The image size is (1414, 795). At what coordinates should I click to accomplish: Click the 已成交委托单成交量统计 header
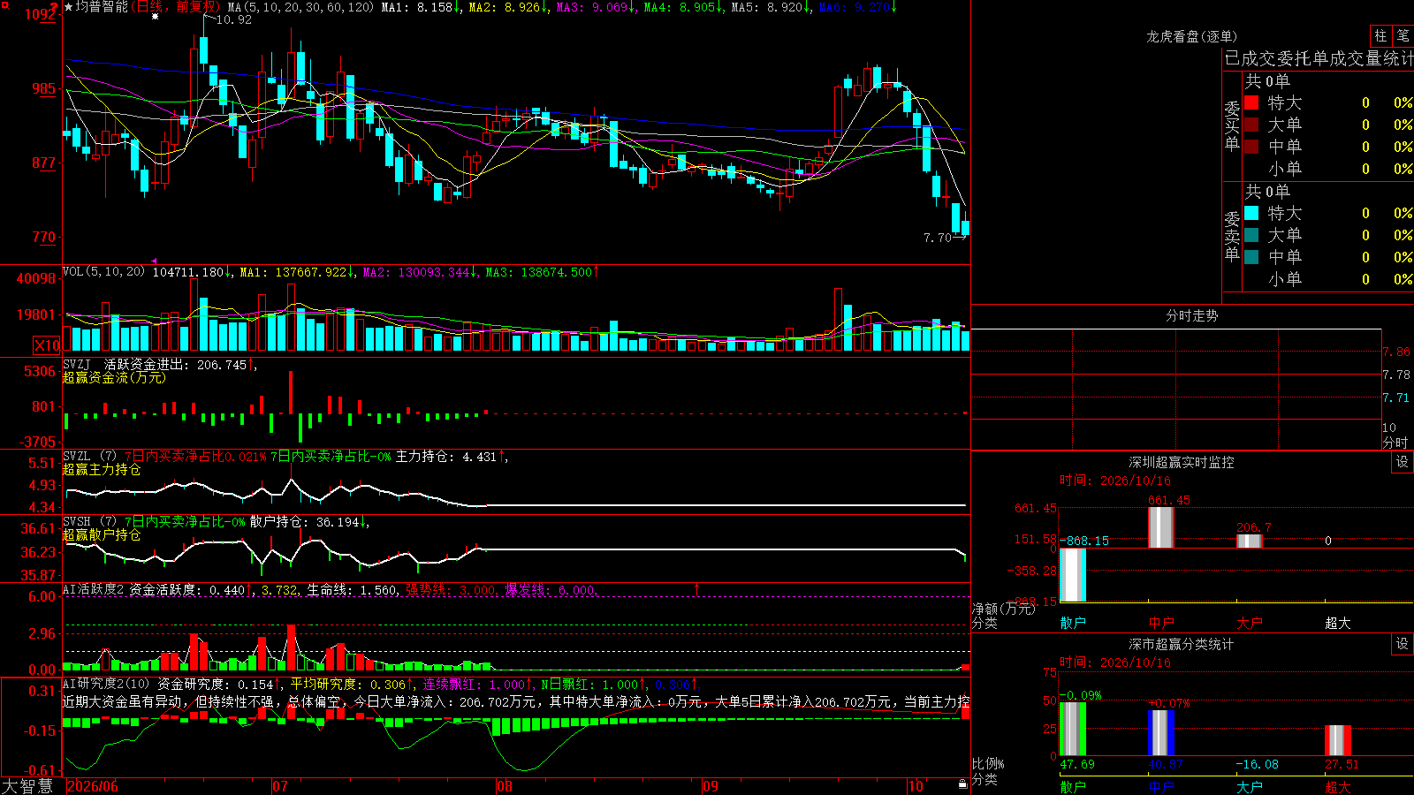click(x=1319, y=58)
